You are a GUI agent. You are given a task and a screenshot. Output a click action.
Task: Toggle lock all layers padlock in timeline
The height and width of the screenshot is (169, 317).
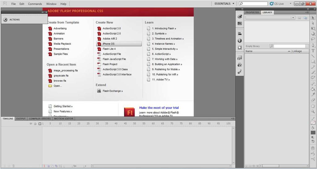(35, 123)
